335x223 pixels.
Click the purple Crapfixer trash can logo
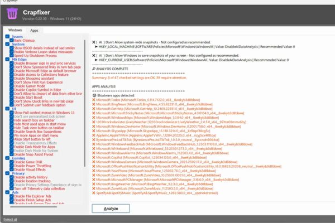[12, 13]
